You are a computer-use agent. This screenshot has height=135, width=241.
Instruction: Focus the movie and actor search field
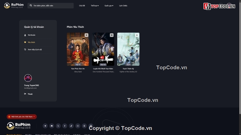(50, 6)
